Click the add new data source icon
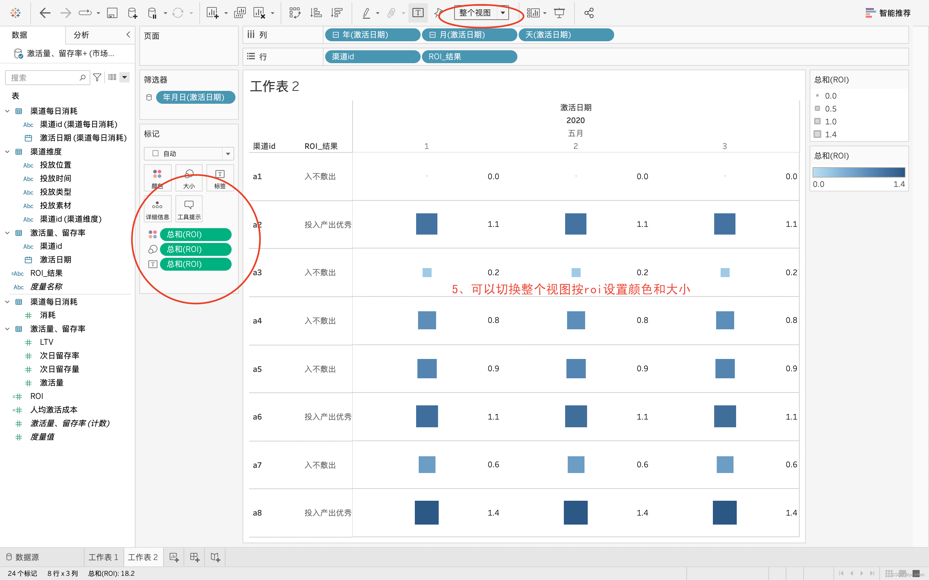 [132, 13]
